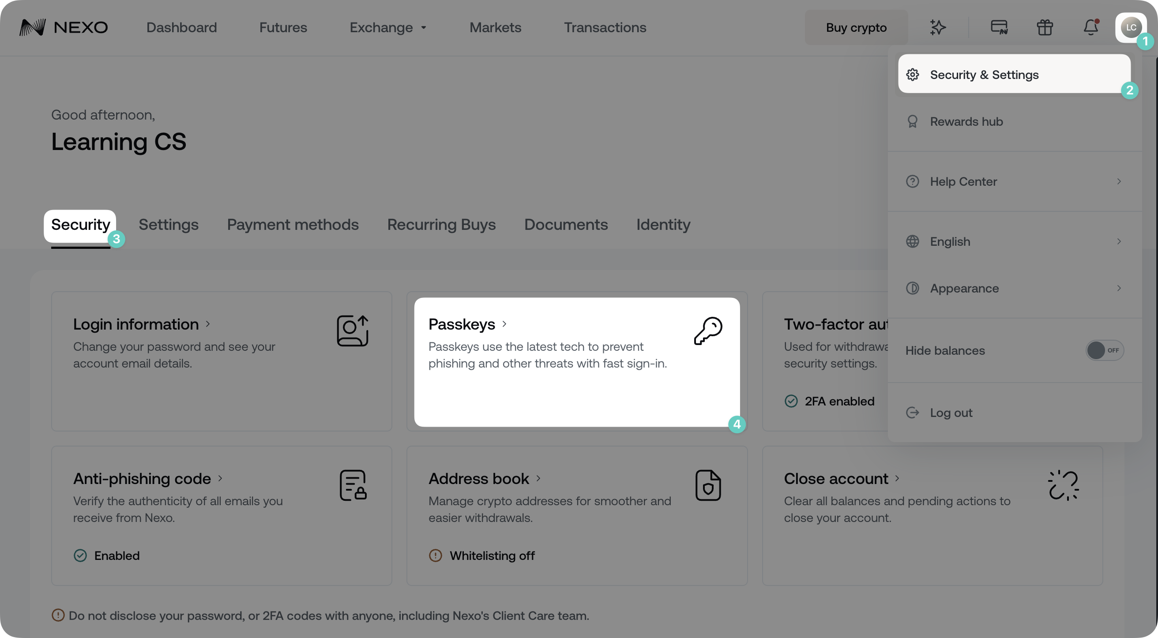This screenshot has height=638, width=1158.
Task: Switch to the Documents tab
Action: [565, 225]
